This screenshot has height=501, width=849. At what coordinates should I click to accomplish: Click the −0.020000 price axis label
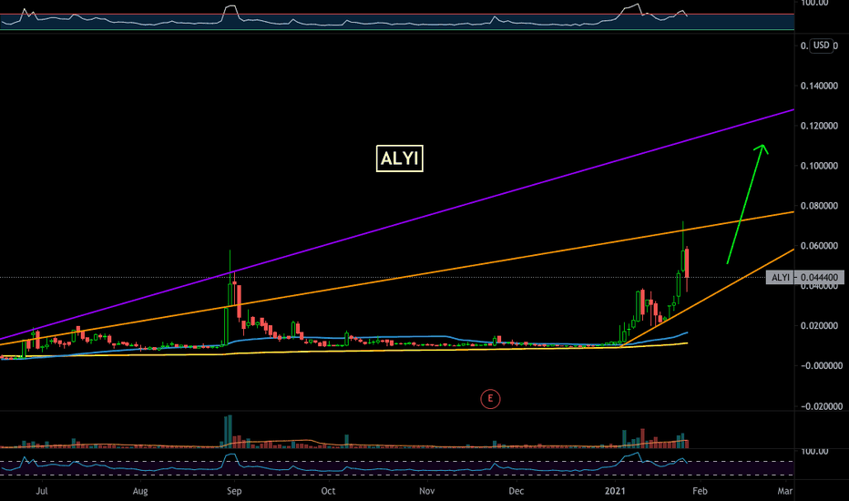click(x=822, y=407)
